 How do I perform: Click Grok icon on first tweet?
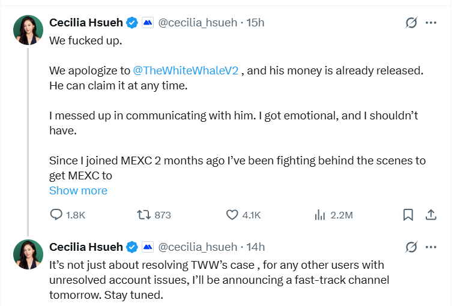[411, 23]
